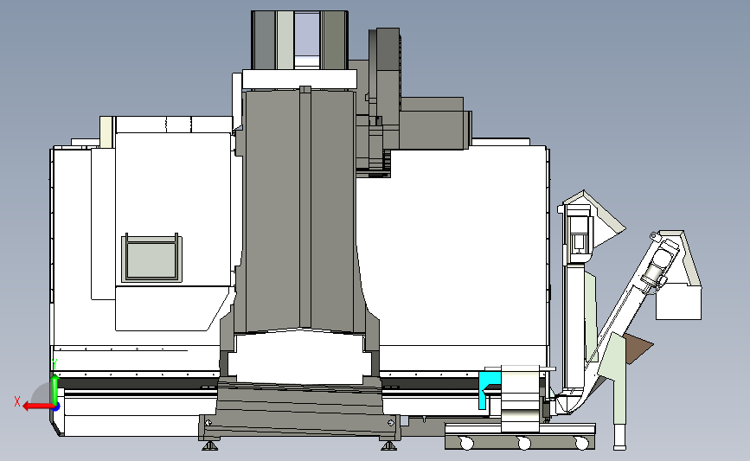The height and width of the screenshot is (461, 750).
Task: Select the light-blue panel atop the spindle head
Action: (x=306, y=35)
